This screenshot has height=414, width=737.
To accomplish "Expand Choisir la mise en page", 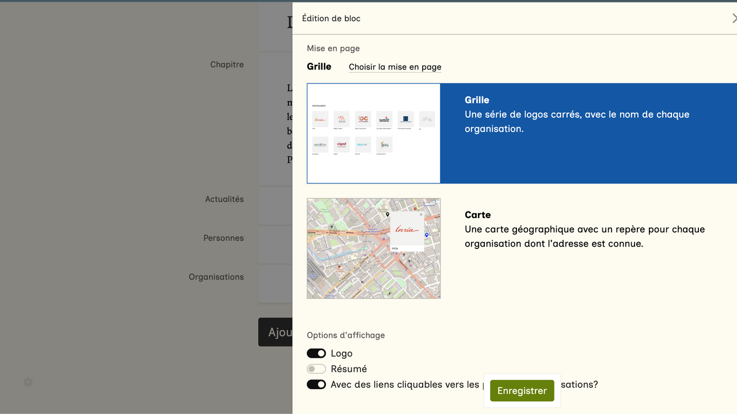I will tap(395, 67).
